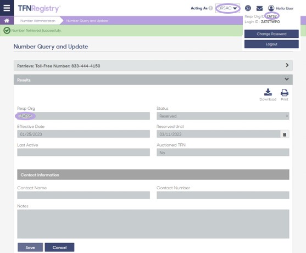Screen dimensions: 306x253
Task: Click into the Notes text area
Action: pos(153,224)
